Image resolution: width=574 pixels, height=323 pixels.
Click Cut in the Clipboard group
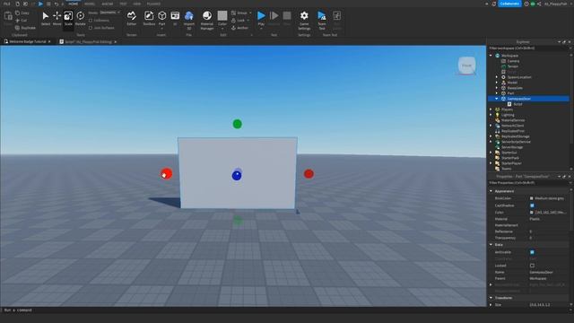tap(22, 21)
